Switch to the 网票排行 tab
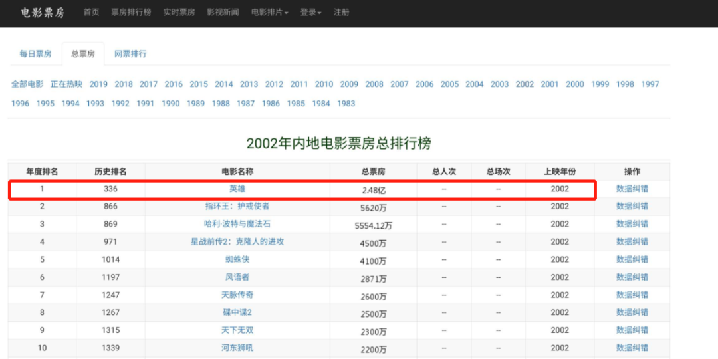718x359 pixels. pyautogui.click(x=130, y=54)
